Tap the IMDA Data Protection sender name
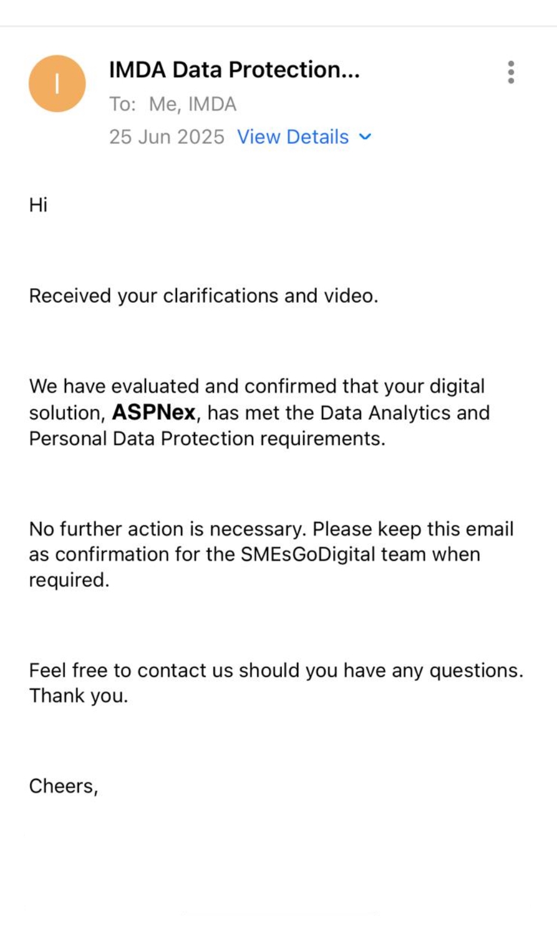 coord(234,70)
